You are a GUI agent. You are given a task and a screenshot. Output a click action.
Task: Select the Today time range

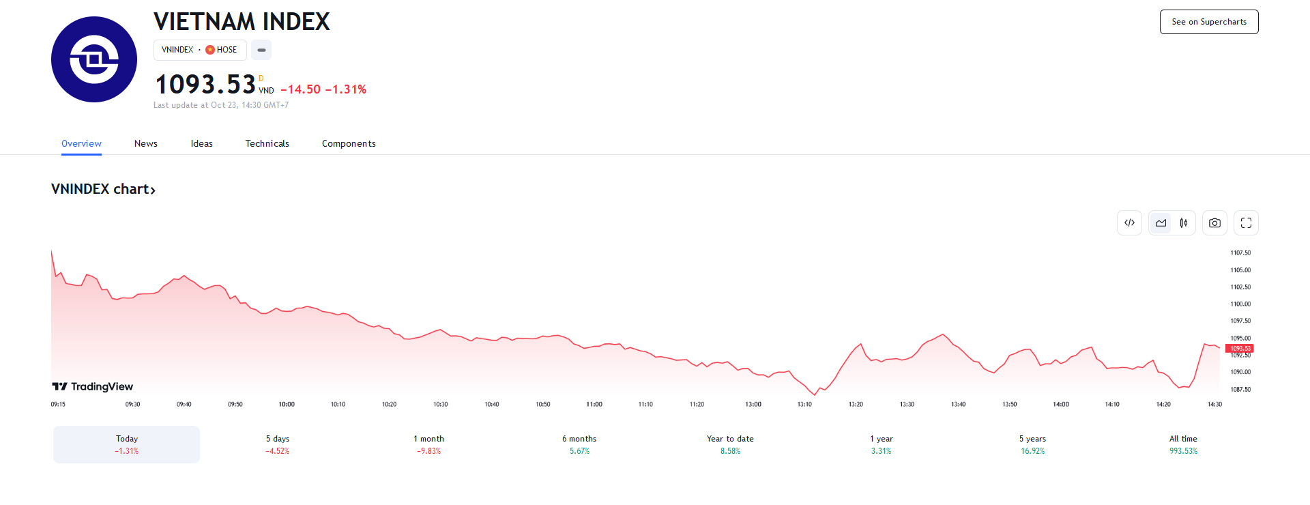126,444
